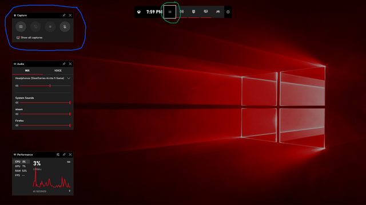Mute Firefox speaker icon
Image resolution: width=366 pixels, height=205 pixels.
[x=17, y=125]
